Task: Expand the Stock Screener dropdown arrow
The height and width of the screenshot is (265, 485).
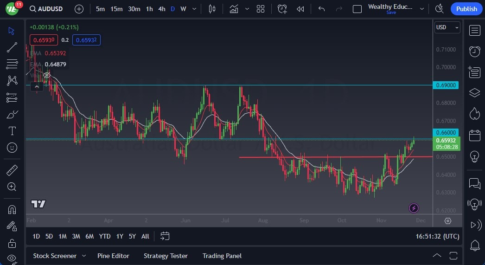Action: (84, 256)
